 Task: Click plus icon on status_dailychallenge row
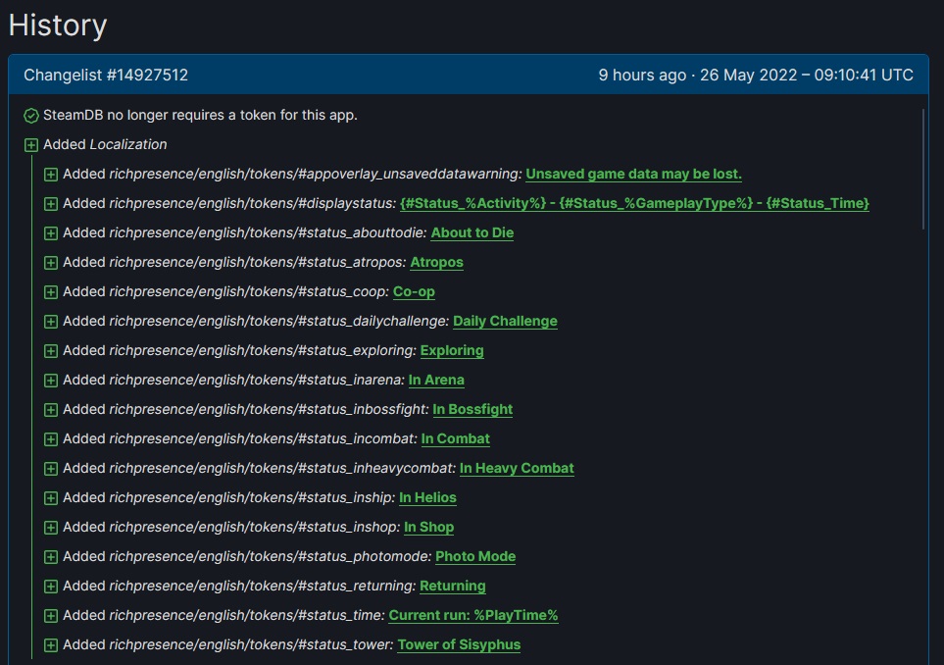(x=51, y=322)
